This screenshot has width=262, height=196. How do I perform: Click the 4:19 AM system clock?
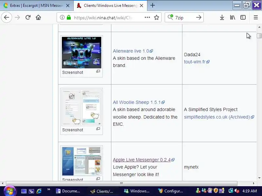[250, 191]
